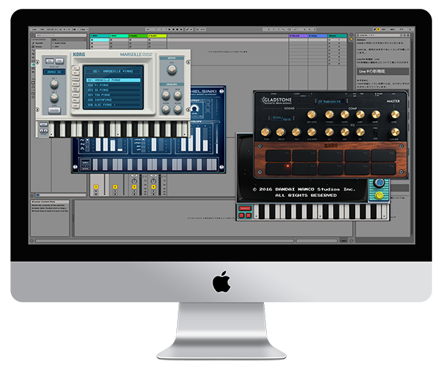Hit the lit pad with red LED in Gladstone
Viewport: 441px width, 369px height.
278,169
